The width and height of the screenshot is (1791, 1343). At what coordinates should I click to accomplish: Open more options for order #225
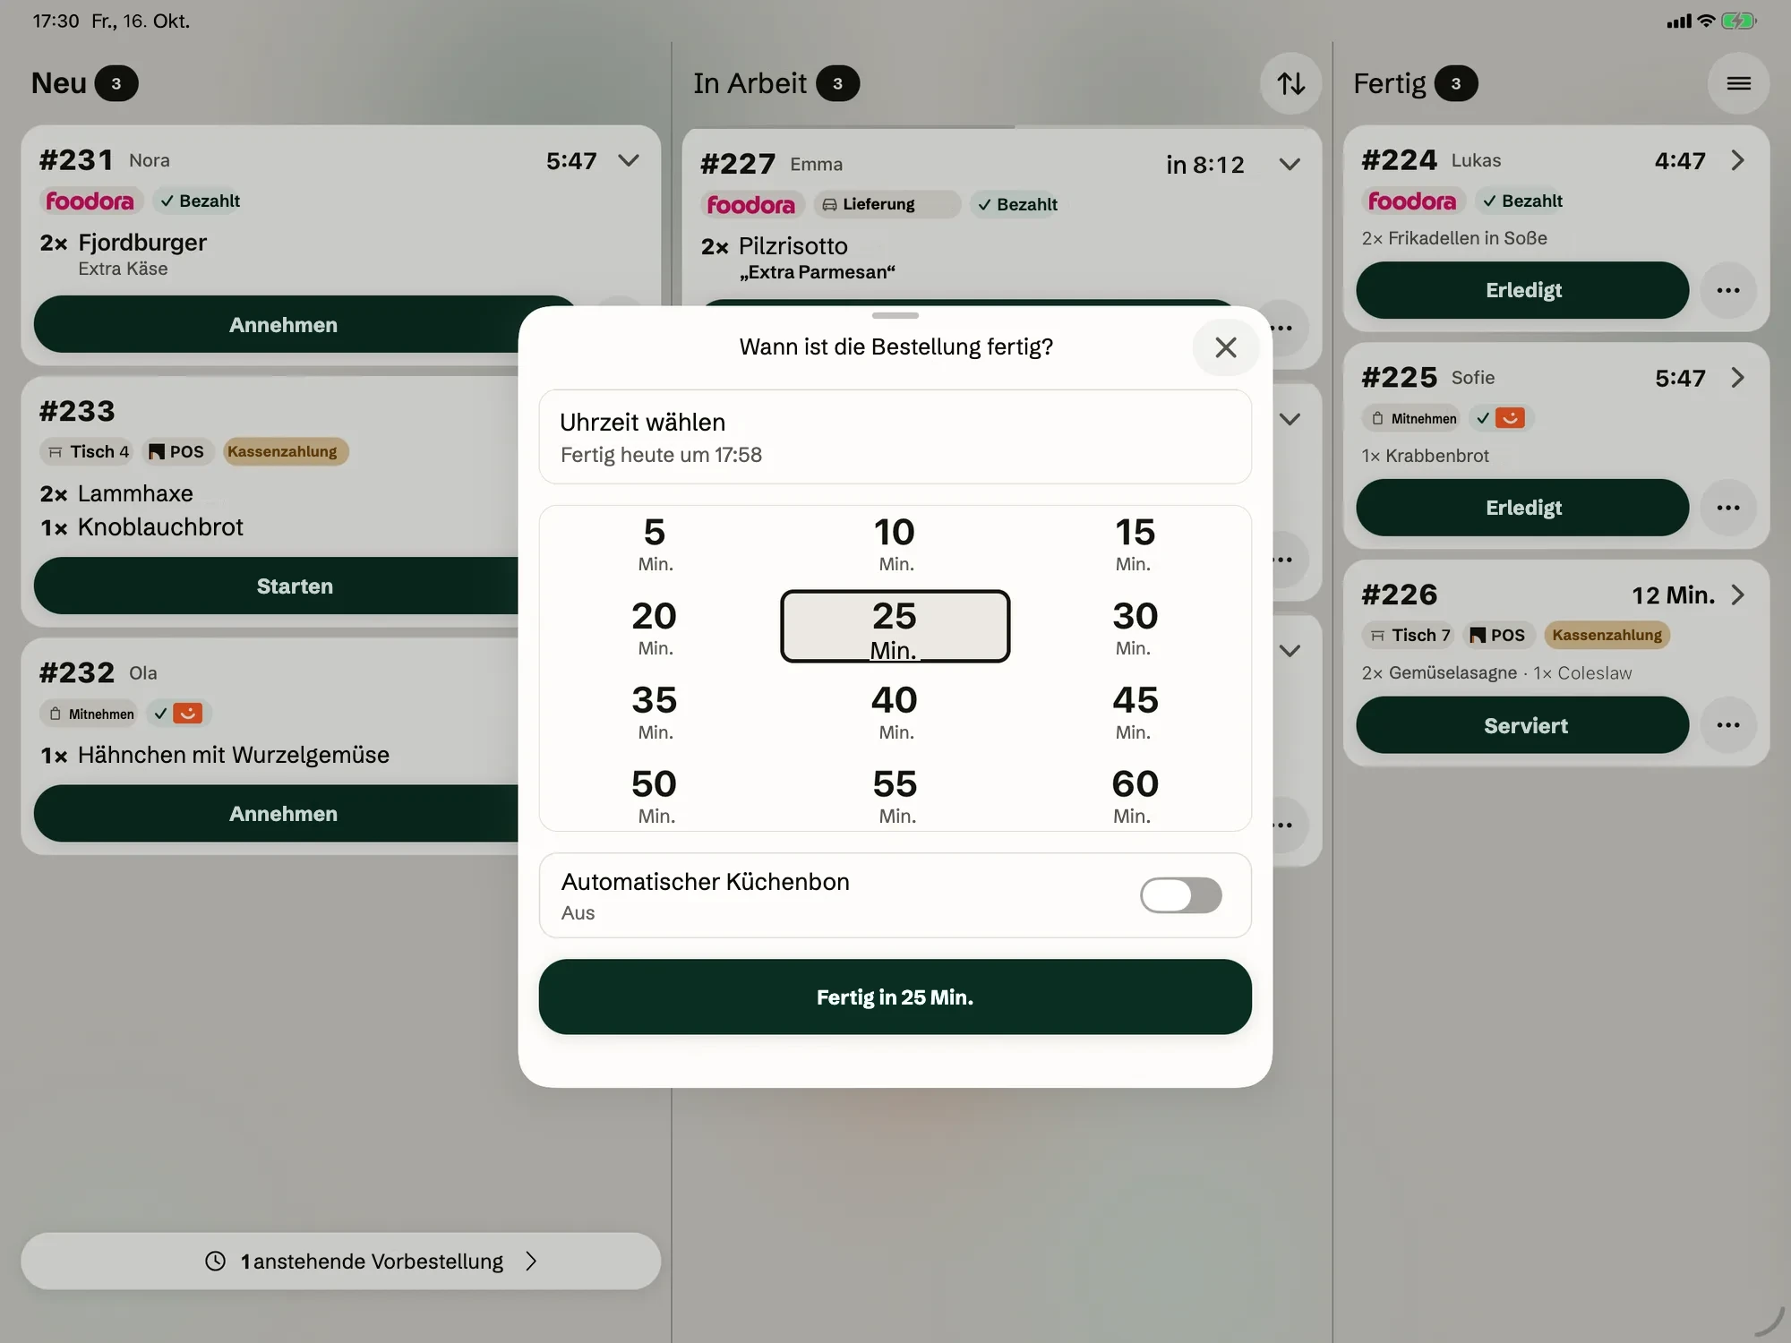click(x=1727, y=508)
